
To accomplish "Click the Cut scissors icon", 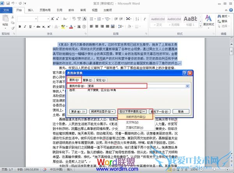I will coord(13,17).
